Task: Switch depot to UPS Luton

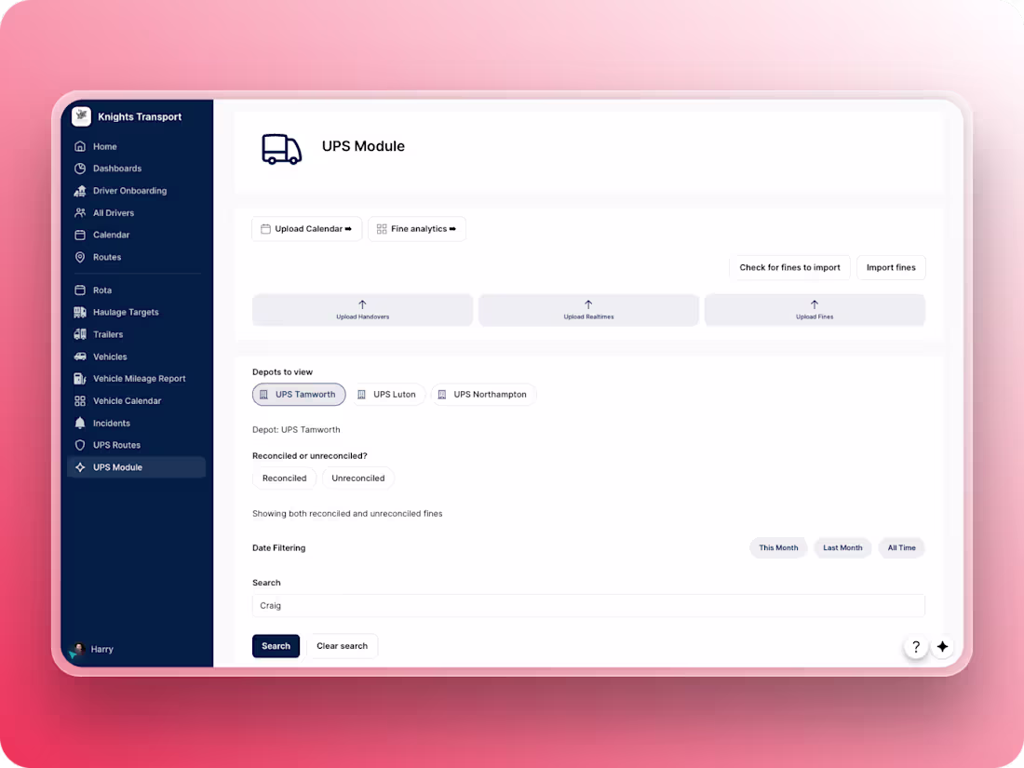Action: coord(388,394)
